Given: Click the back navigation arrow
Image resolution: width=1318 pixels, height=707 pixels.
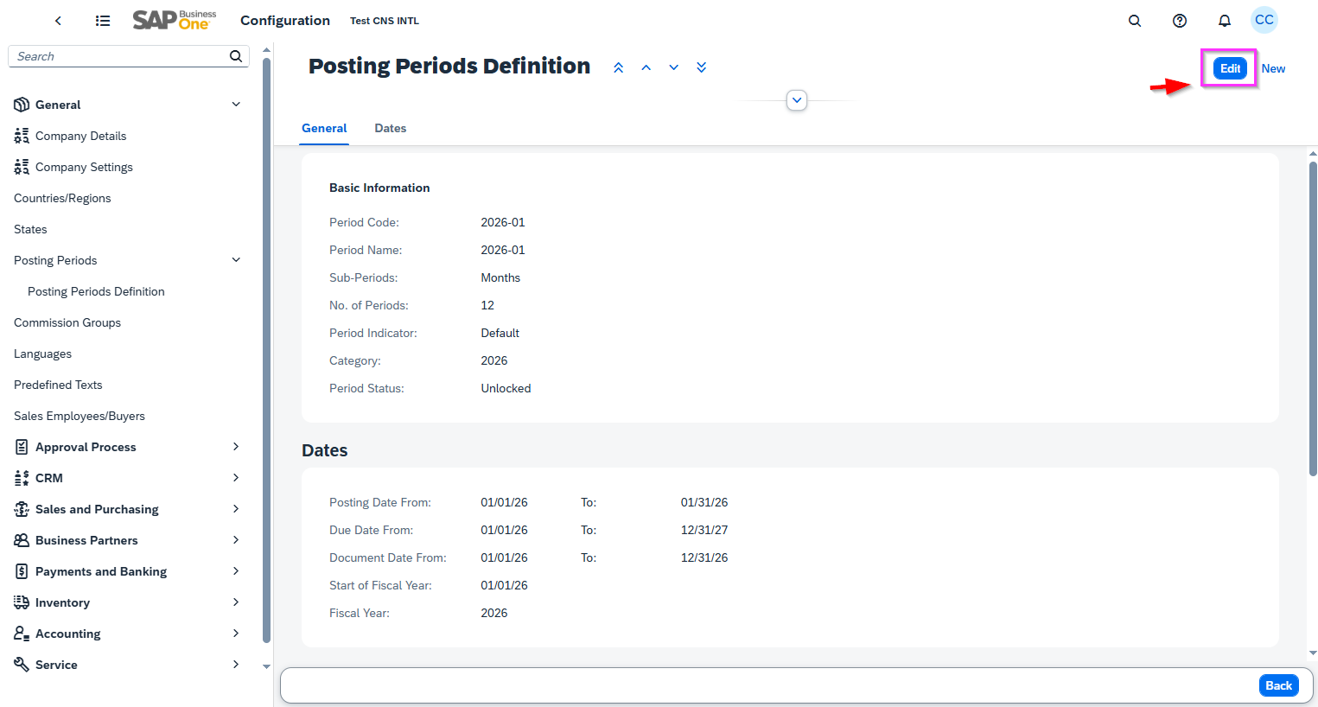Looking at the screenshot, I should tap(58, 20).
